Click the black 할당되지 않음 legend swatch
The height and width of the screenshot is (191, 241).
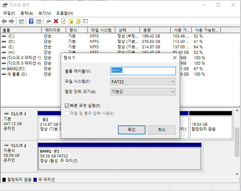pos(4,180)
